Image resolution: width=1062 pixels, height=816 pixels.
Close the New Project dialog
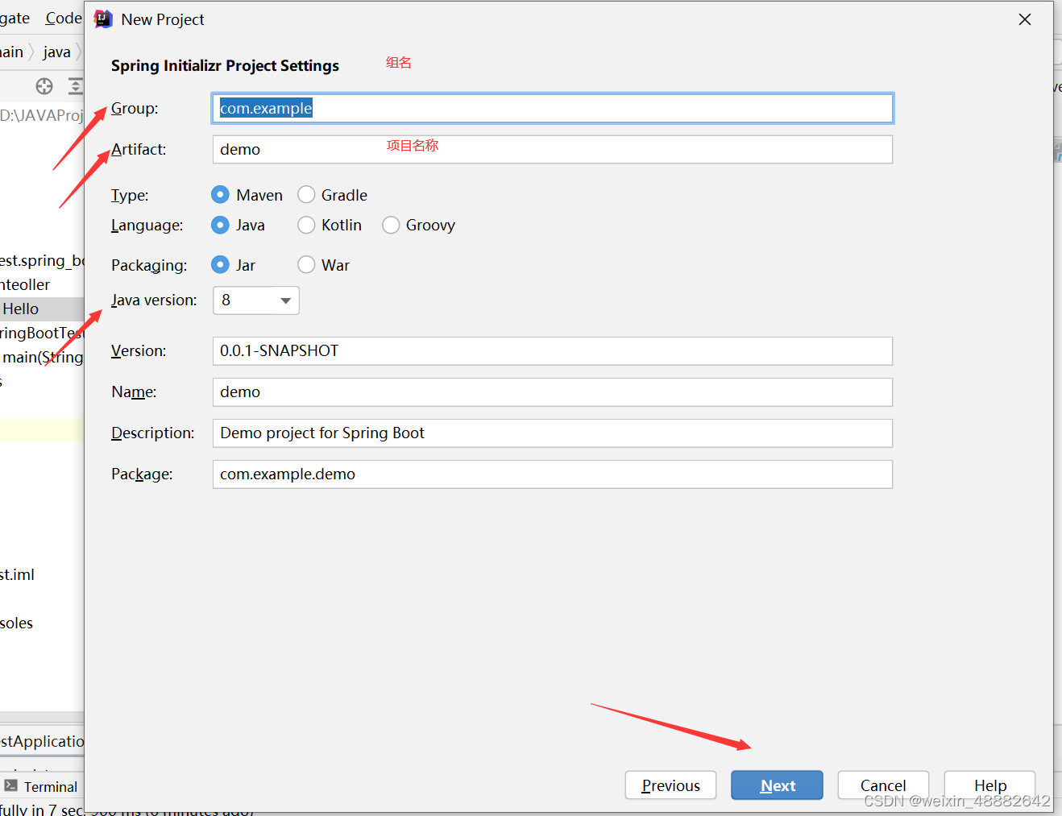click(1025, 19)
